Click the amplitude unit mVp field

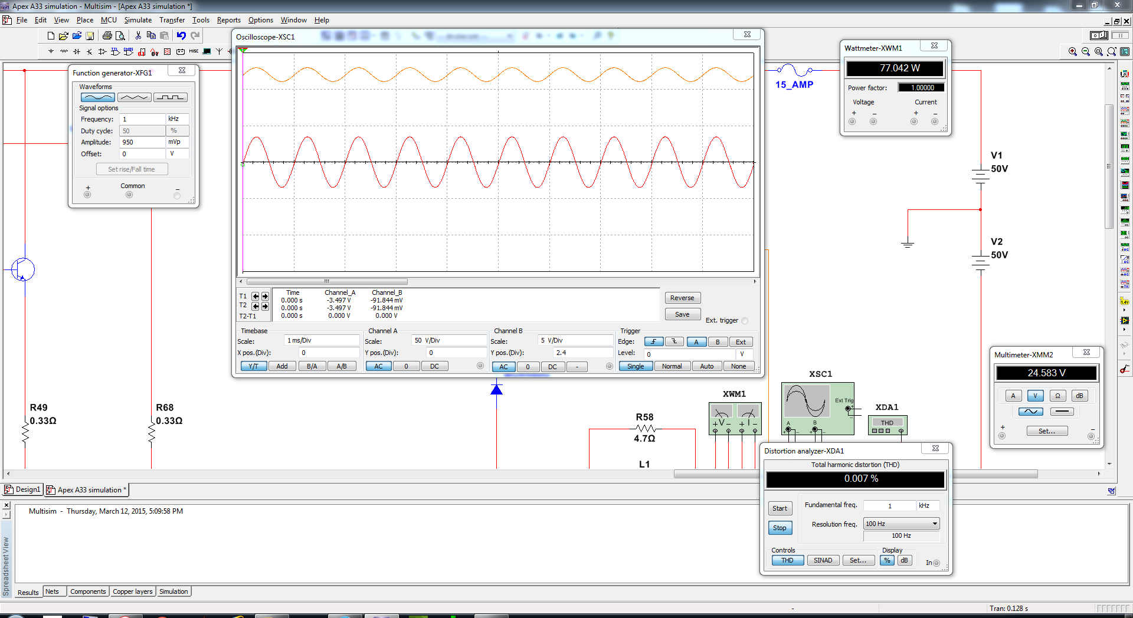pyautogui.click(x=178, y=142)
